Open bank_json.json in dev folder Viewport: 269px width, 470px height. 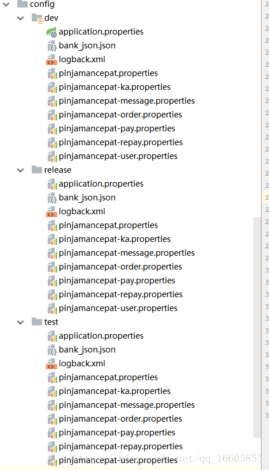[88, 46]
